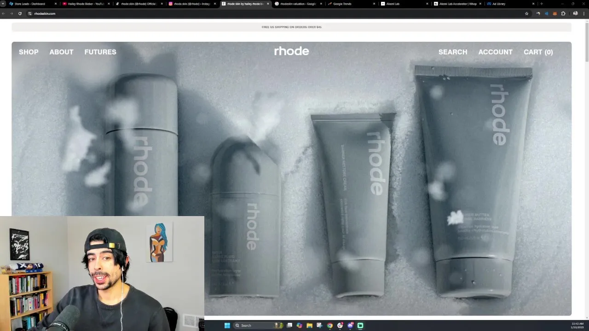Viewport: 589px width, 331px height.
Task: Click the browser forward arrow
Action: point(12,13)
